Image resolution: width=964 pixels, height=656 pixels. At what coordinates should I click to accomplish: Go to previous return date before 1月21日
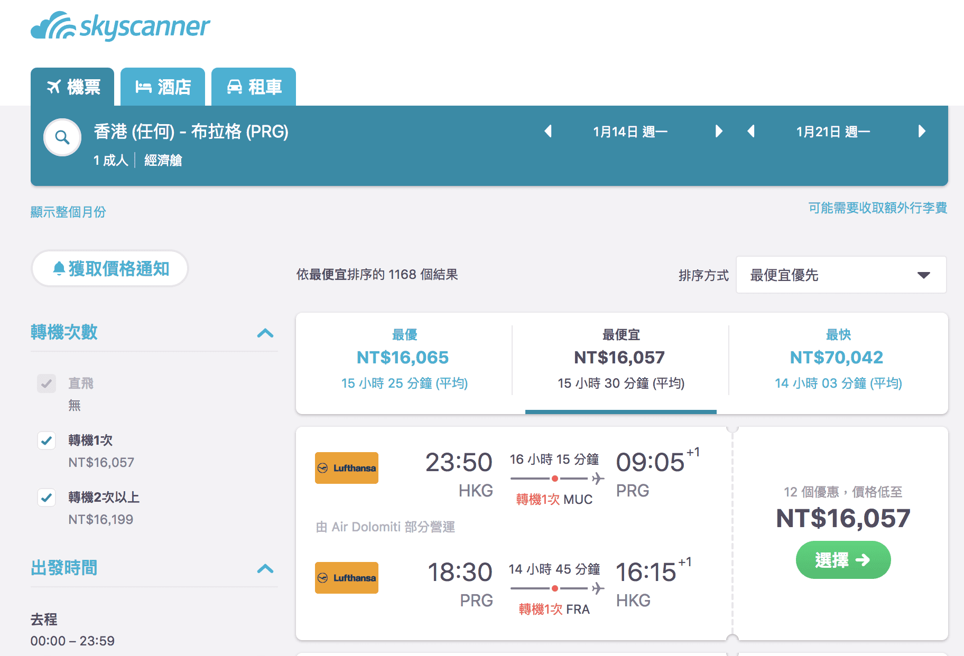[x=751, y=131]
